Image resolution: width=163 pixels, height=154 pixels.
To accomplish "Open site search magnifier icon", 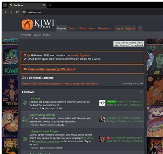I will pyautogui.click(x=140, y=28).
